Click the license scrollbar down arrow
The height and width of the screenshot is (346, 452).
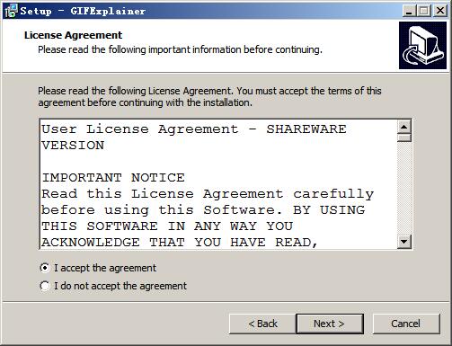point(404,242)
